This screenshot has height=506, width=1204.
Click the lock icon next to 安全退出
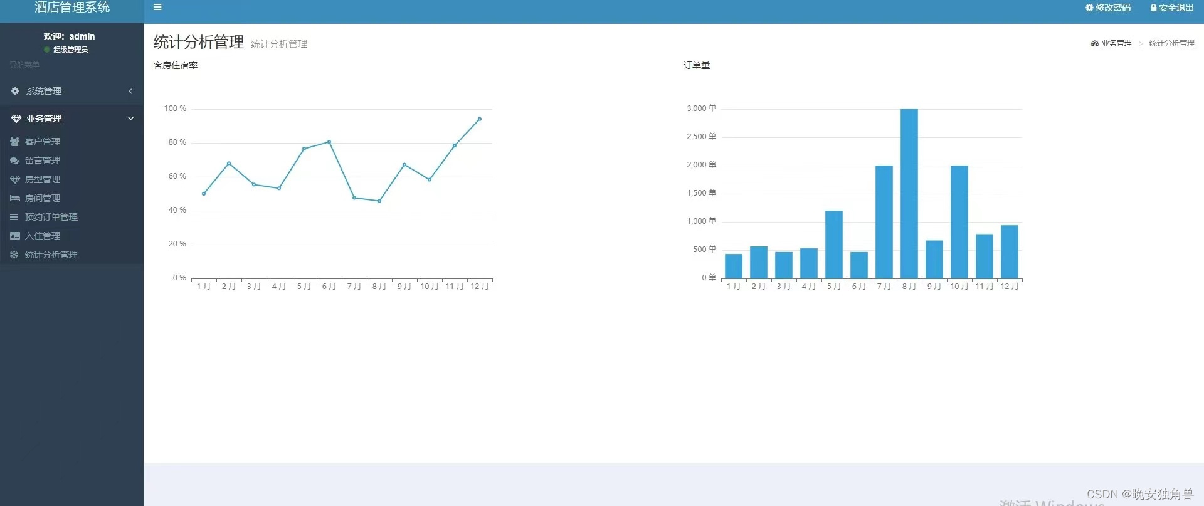coord(1153,8)
